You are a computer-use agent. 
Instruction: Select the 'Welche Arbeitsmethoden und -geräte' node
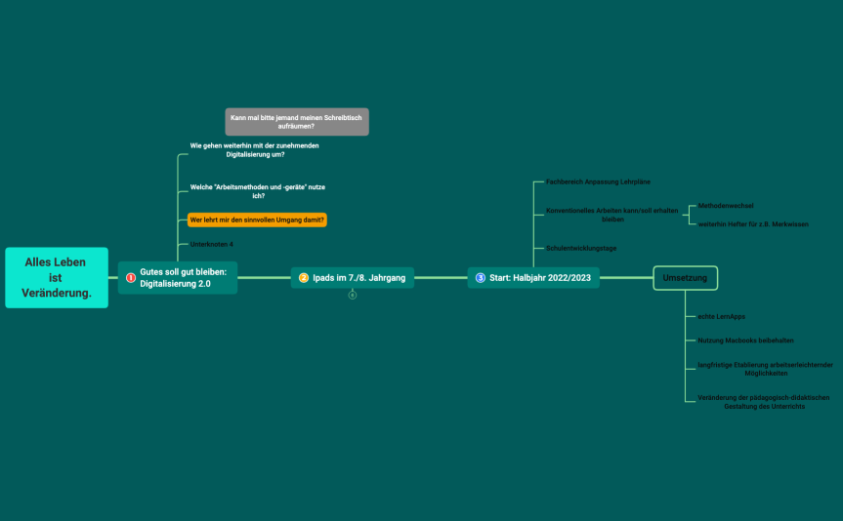(256, 190)
